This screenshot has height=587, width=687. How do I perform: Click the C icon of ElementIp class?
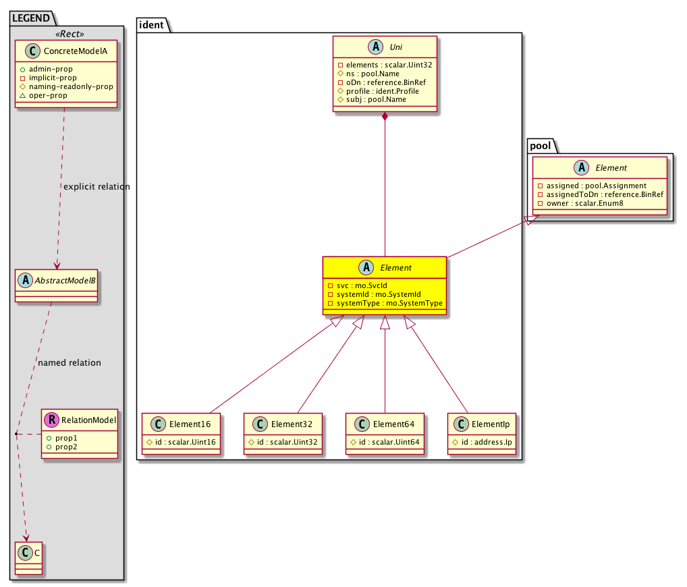click(461, 424)
